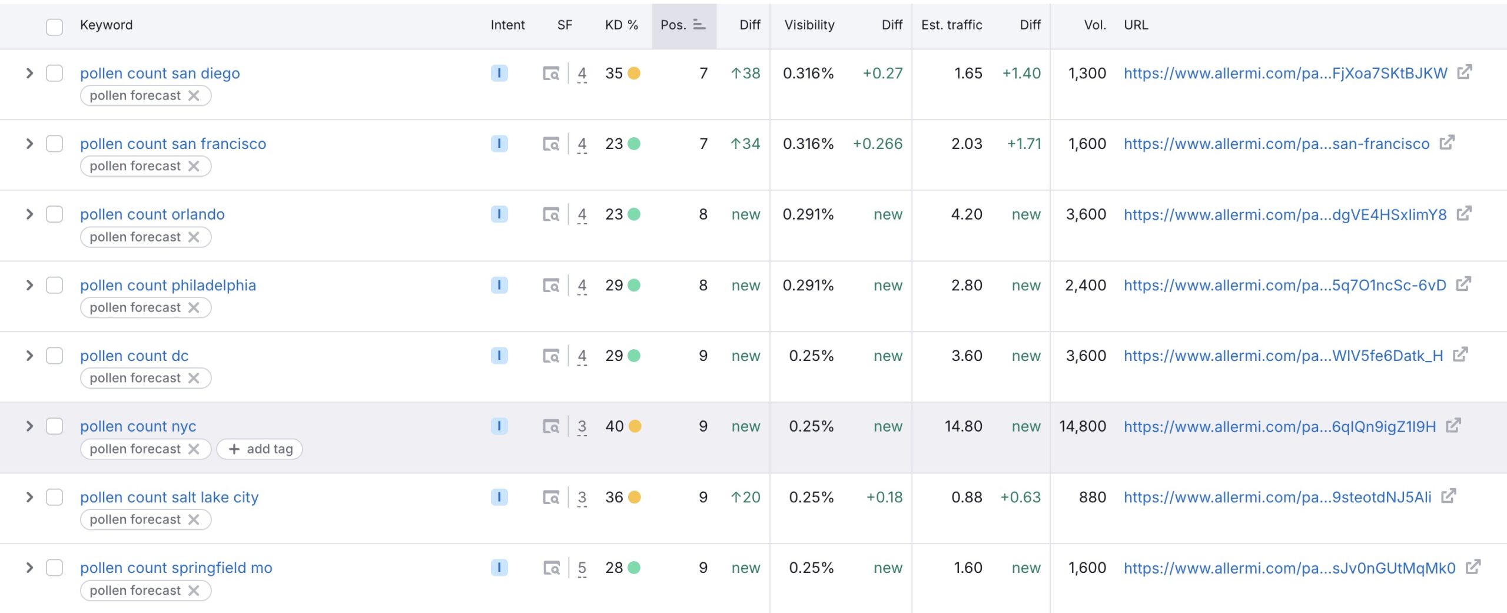The width and height of the screenshot is (1507, 613).
Task: Sort table by Pos. column
Action: (x=683, y=25)
